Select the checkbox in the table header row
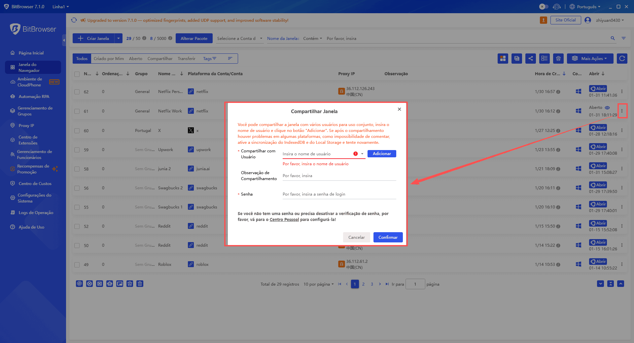 (x=77, y=74)
